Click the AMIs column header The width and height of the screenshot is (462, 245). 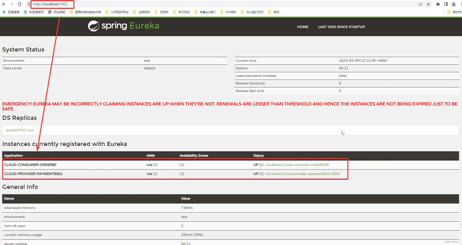pos(151,156)
